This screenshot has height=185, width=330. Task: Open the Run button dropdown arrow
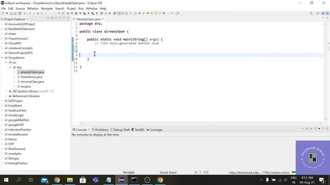[80, 13]
